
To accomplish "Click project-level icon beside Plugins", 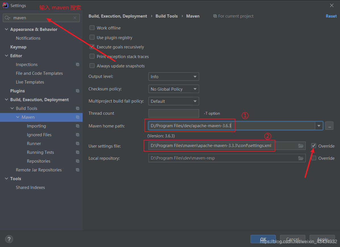I will [x=78, y=91].
